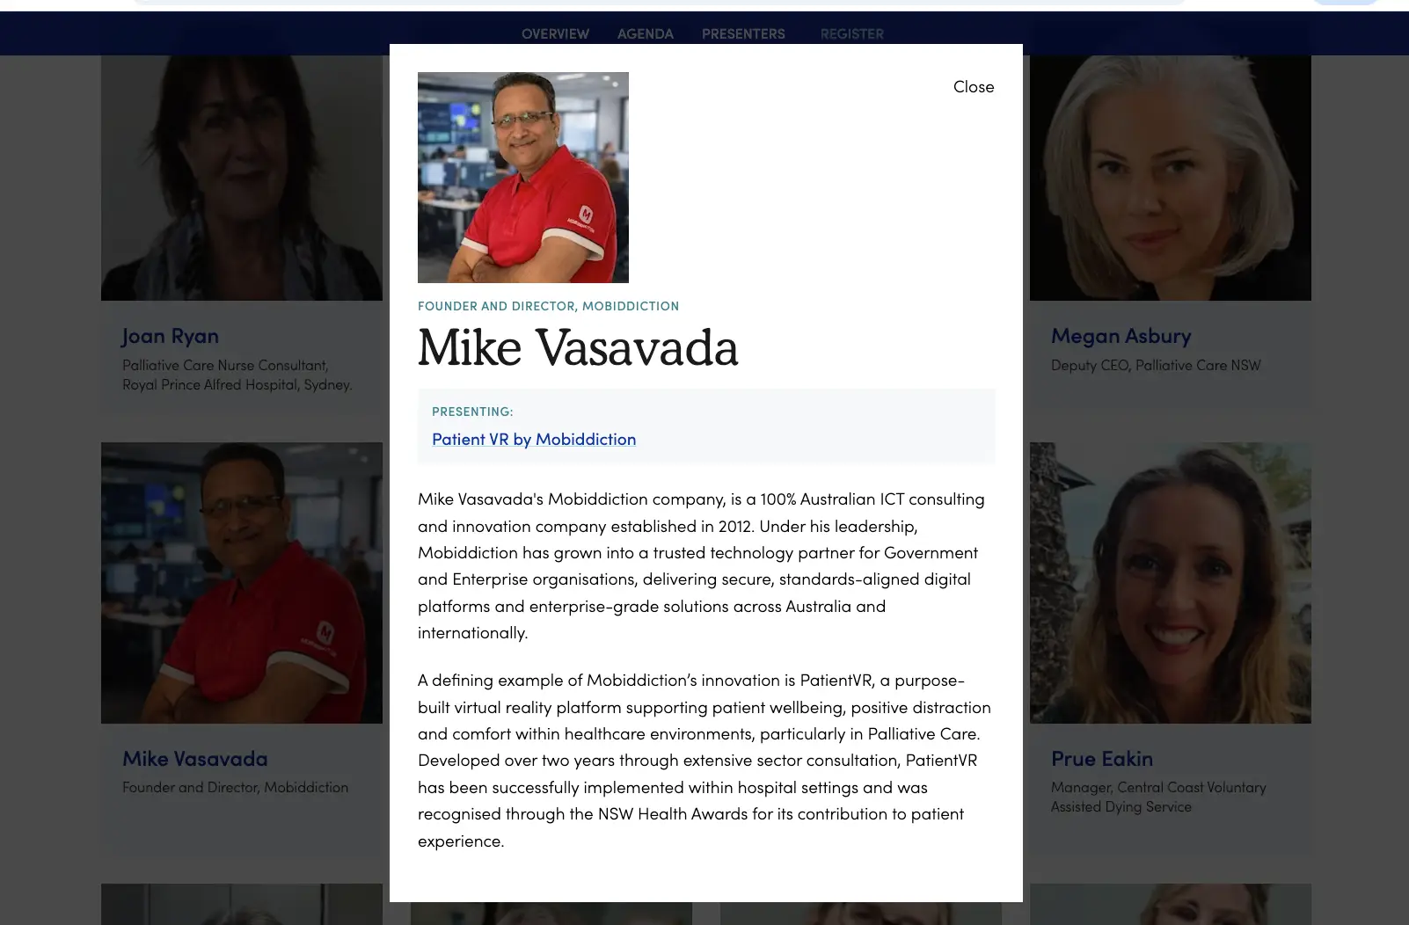Click Mike Vasavada's photo in the popup
The image size is (1409, 925).
click(523, 178)
